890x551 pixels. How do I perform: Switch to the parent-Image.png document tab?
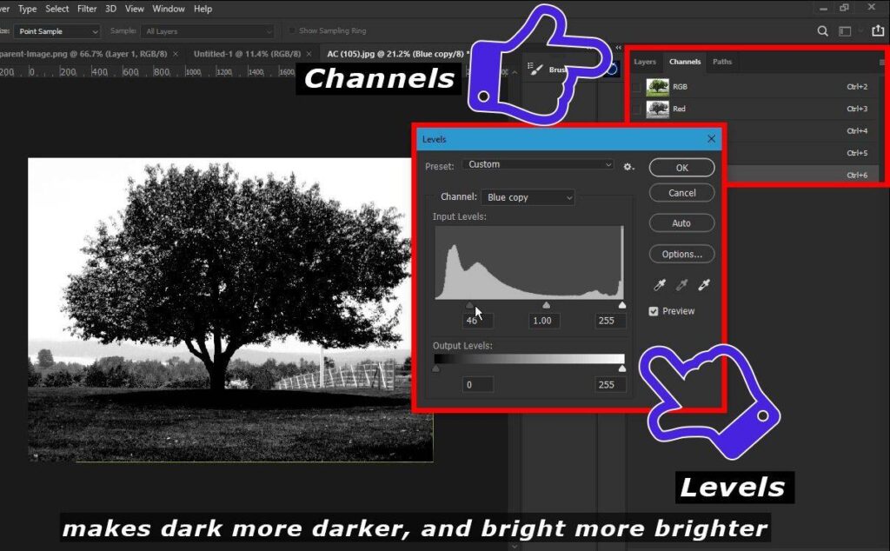tap(83, 54)
